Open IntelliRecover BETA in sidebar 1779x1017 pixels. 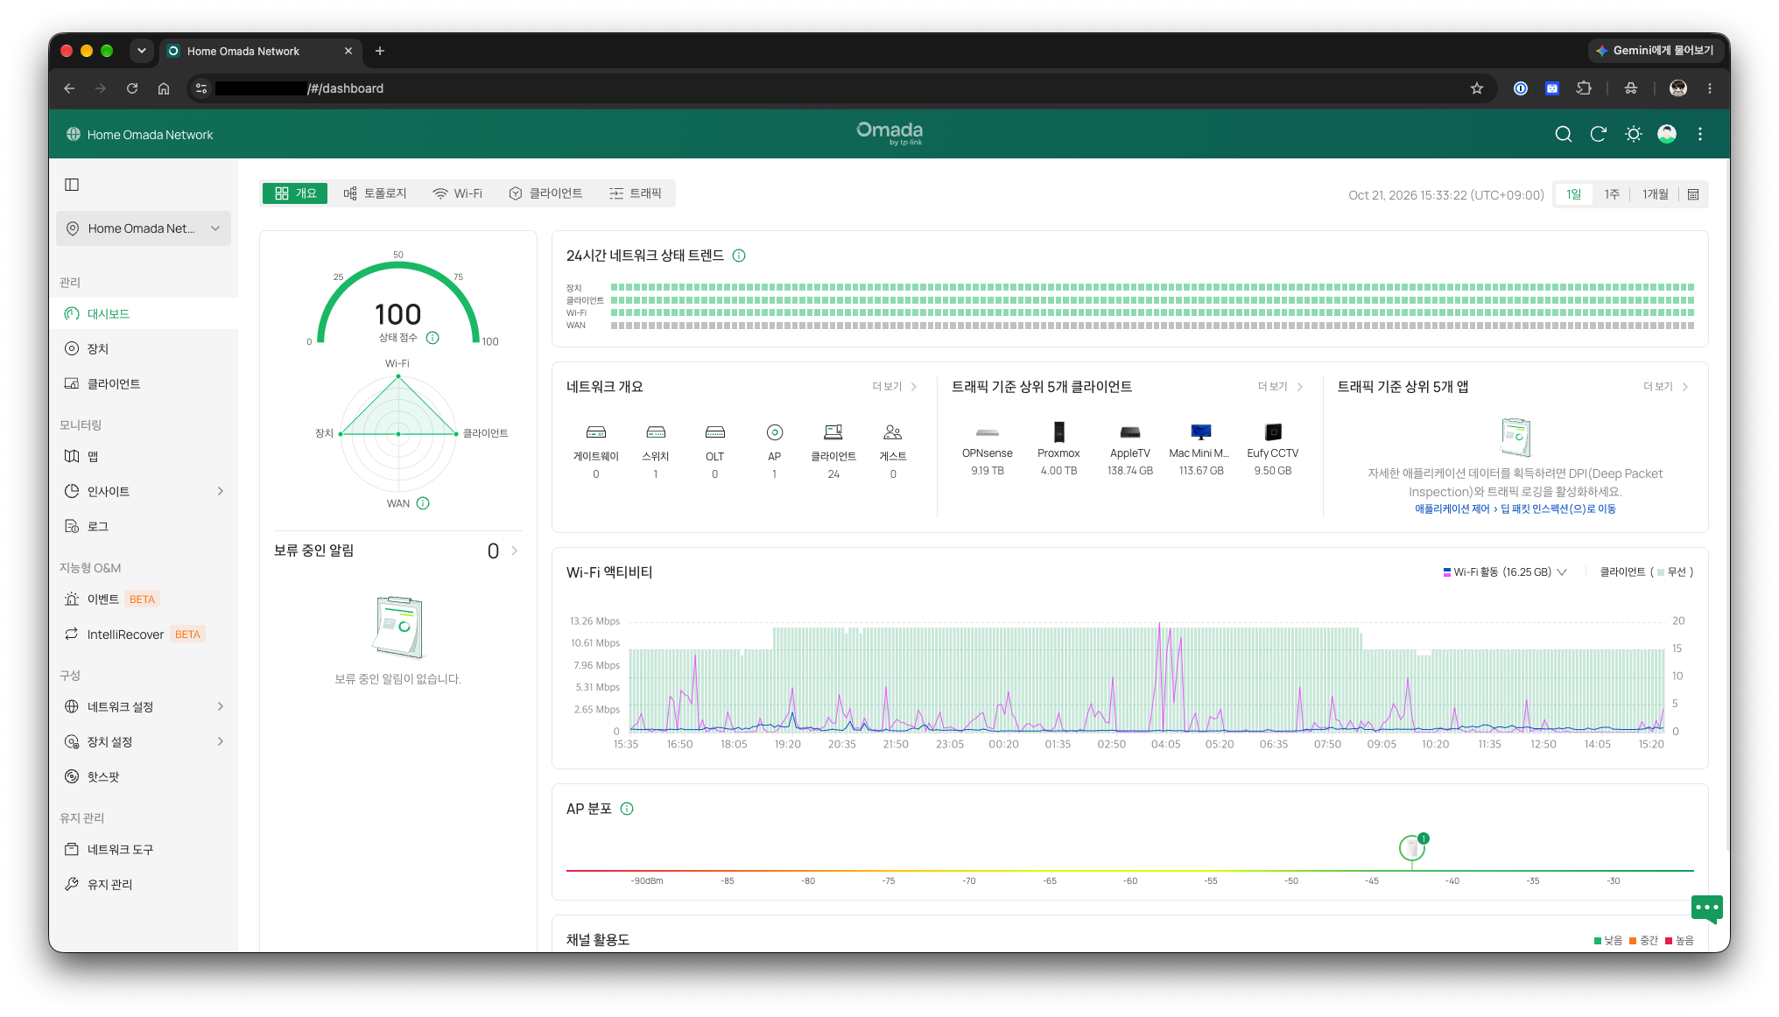click(x=144, y=635)
